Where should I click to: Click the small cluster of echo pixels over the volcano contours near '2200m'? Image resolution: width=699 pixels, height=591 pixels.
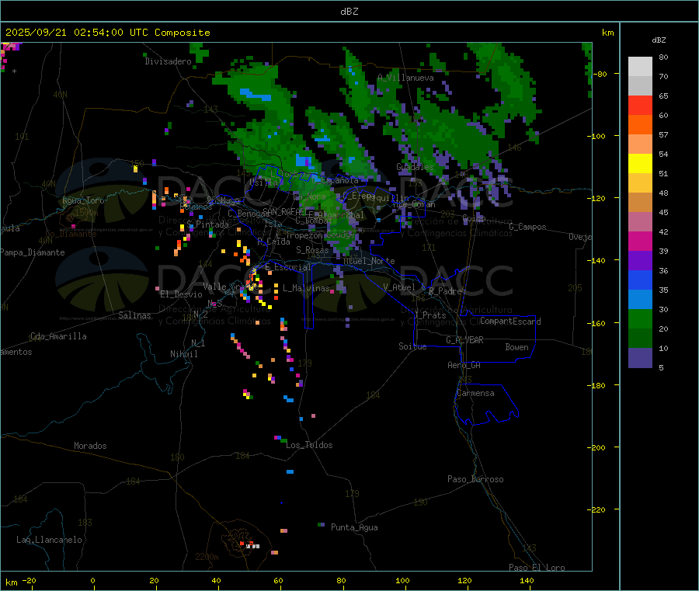(x=249, y=544)
